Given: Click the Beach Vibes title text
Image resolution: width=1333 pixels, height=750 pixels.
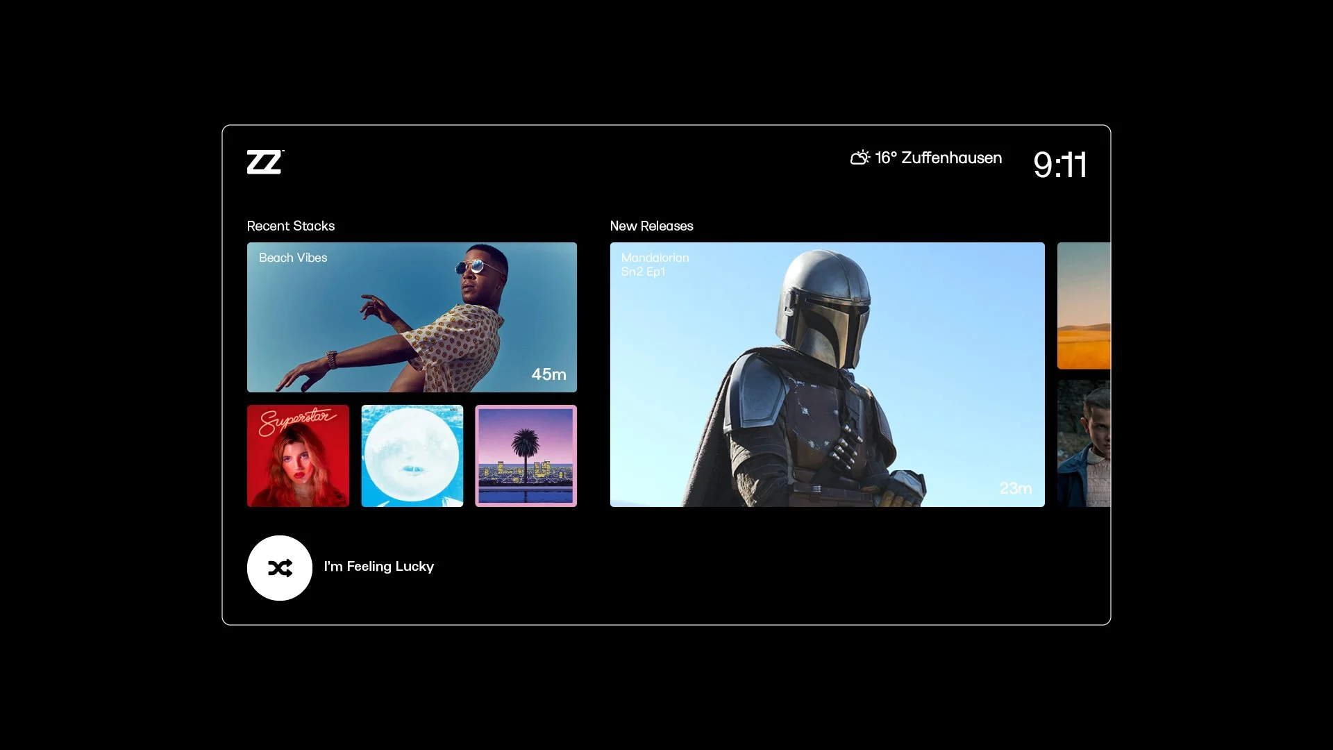Looking at the screenshot, I should [292, 258].
